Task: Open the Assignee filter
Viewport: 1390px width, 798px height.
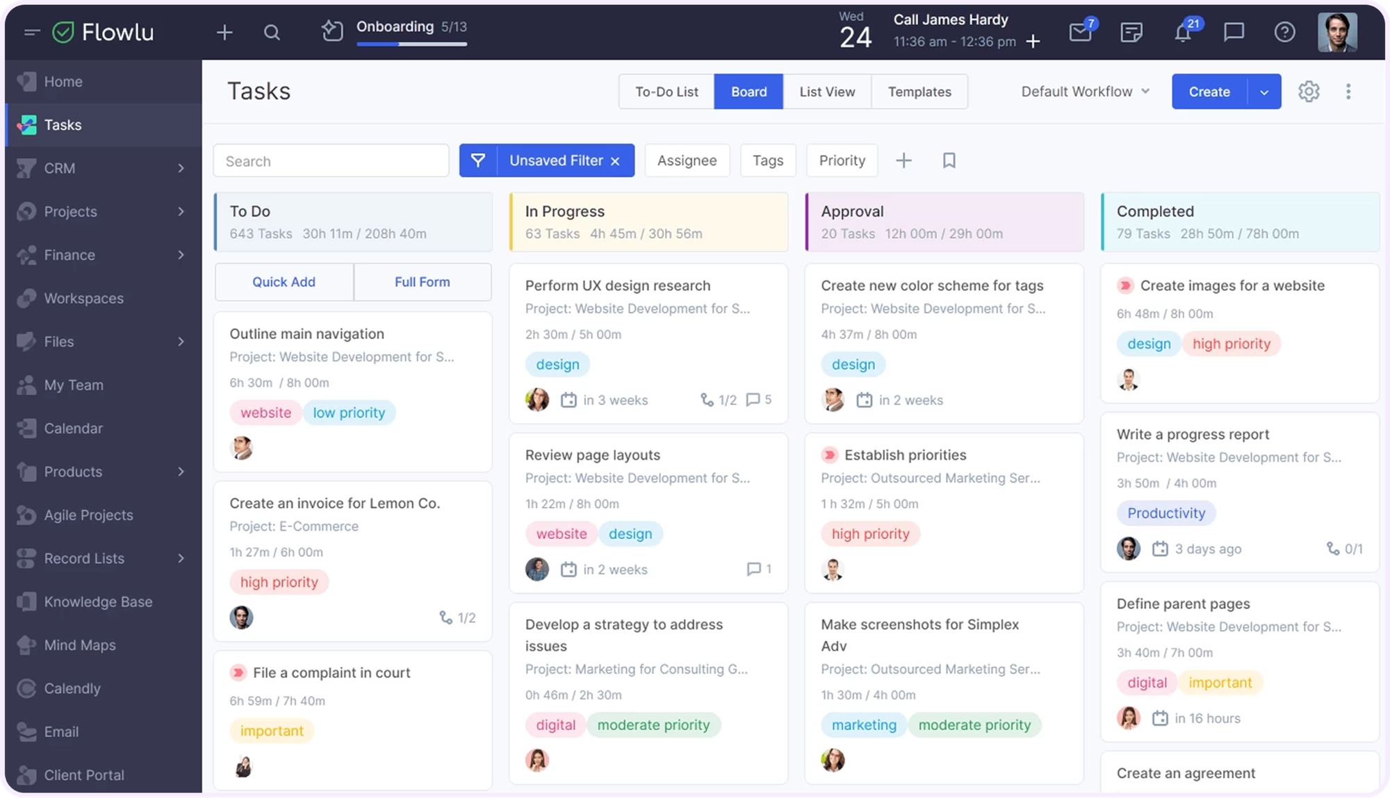Action: [687, 160]
